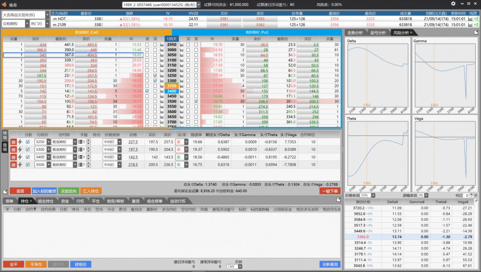This screenshot has height=272, width=481.
Task: Delete the 3250 strike leg with the red 删 icon
Action: [13, 142]
